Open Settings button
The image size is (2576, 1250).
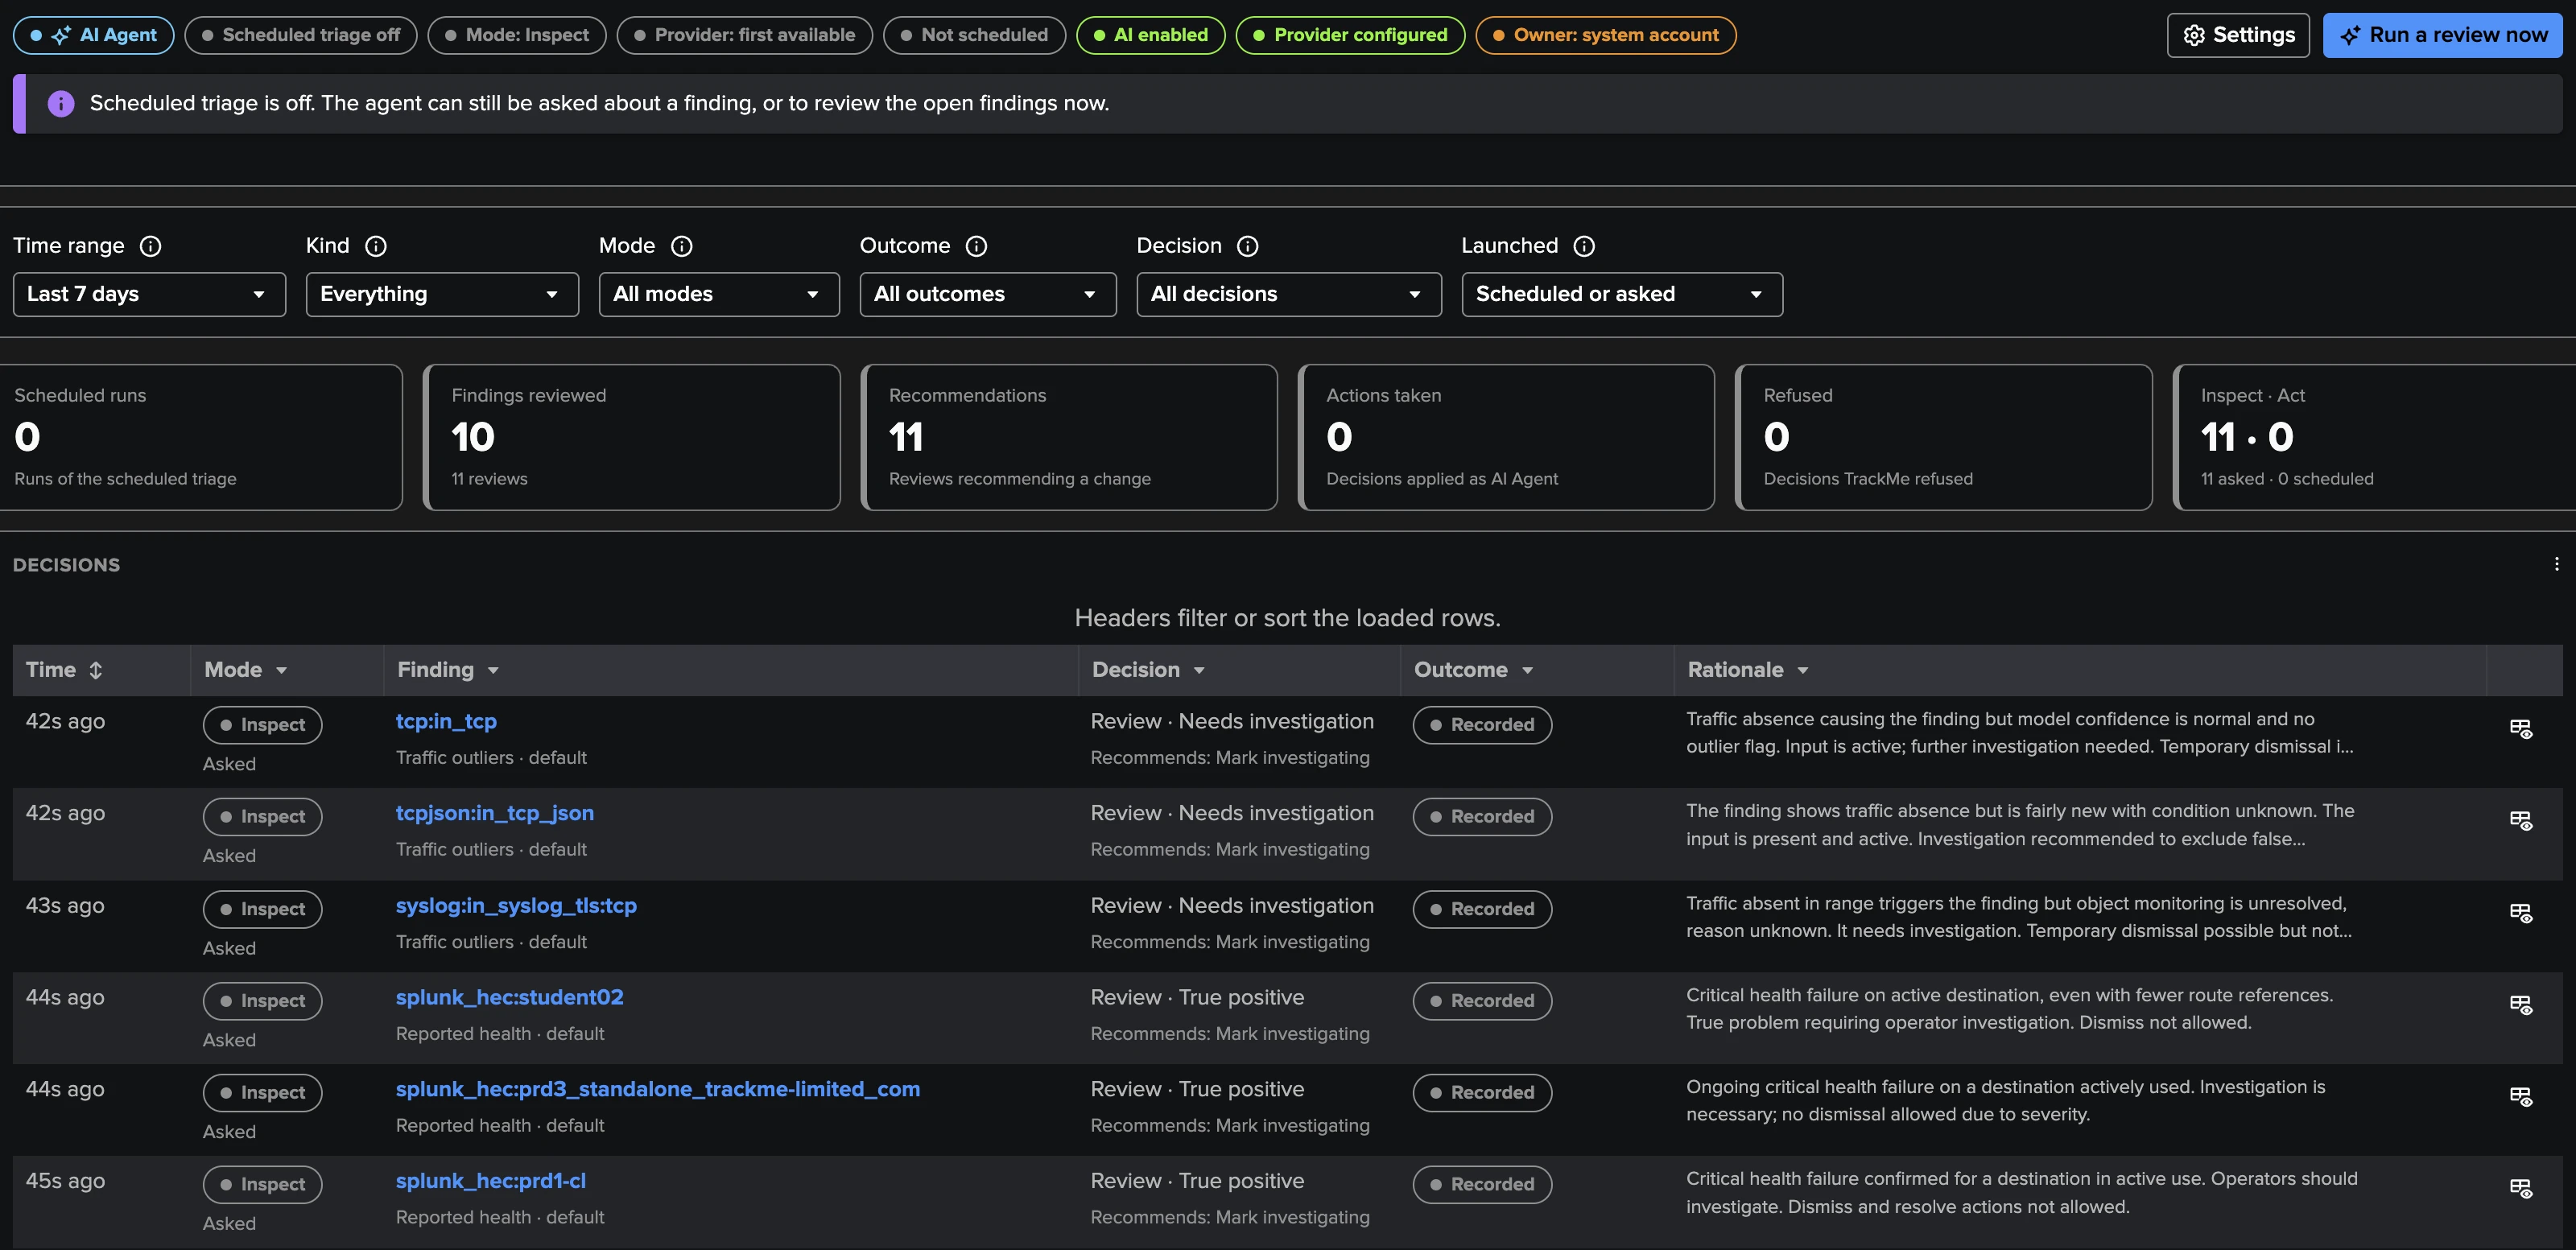pyautogui.click(x=2238, y=35)
